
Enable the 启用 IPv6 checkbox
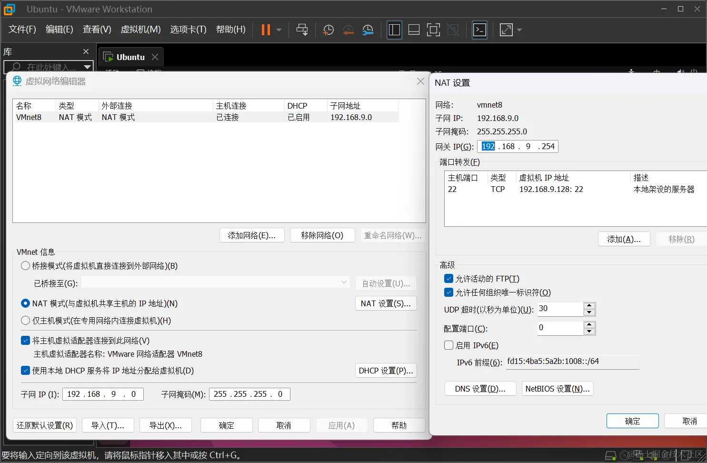coord(448,345)
